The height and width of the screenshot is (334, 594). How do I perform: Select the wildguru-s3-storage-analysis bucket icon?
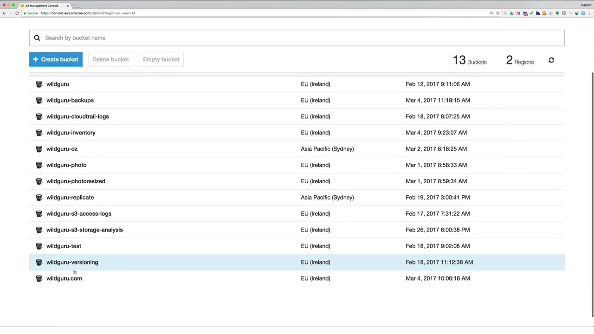pyautogui.click(x=39, y=230)
